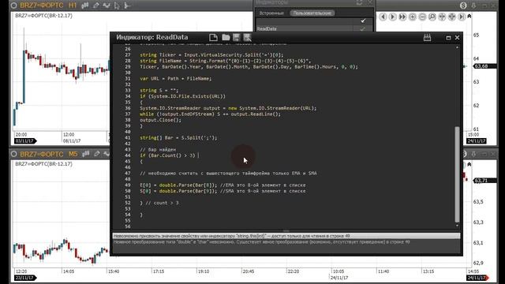Select ReadData in the indicators list
The width and height of the screenshot is (505, 284).
click(x=267, y=28)
